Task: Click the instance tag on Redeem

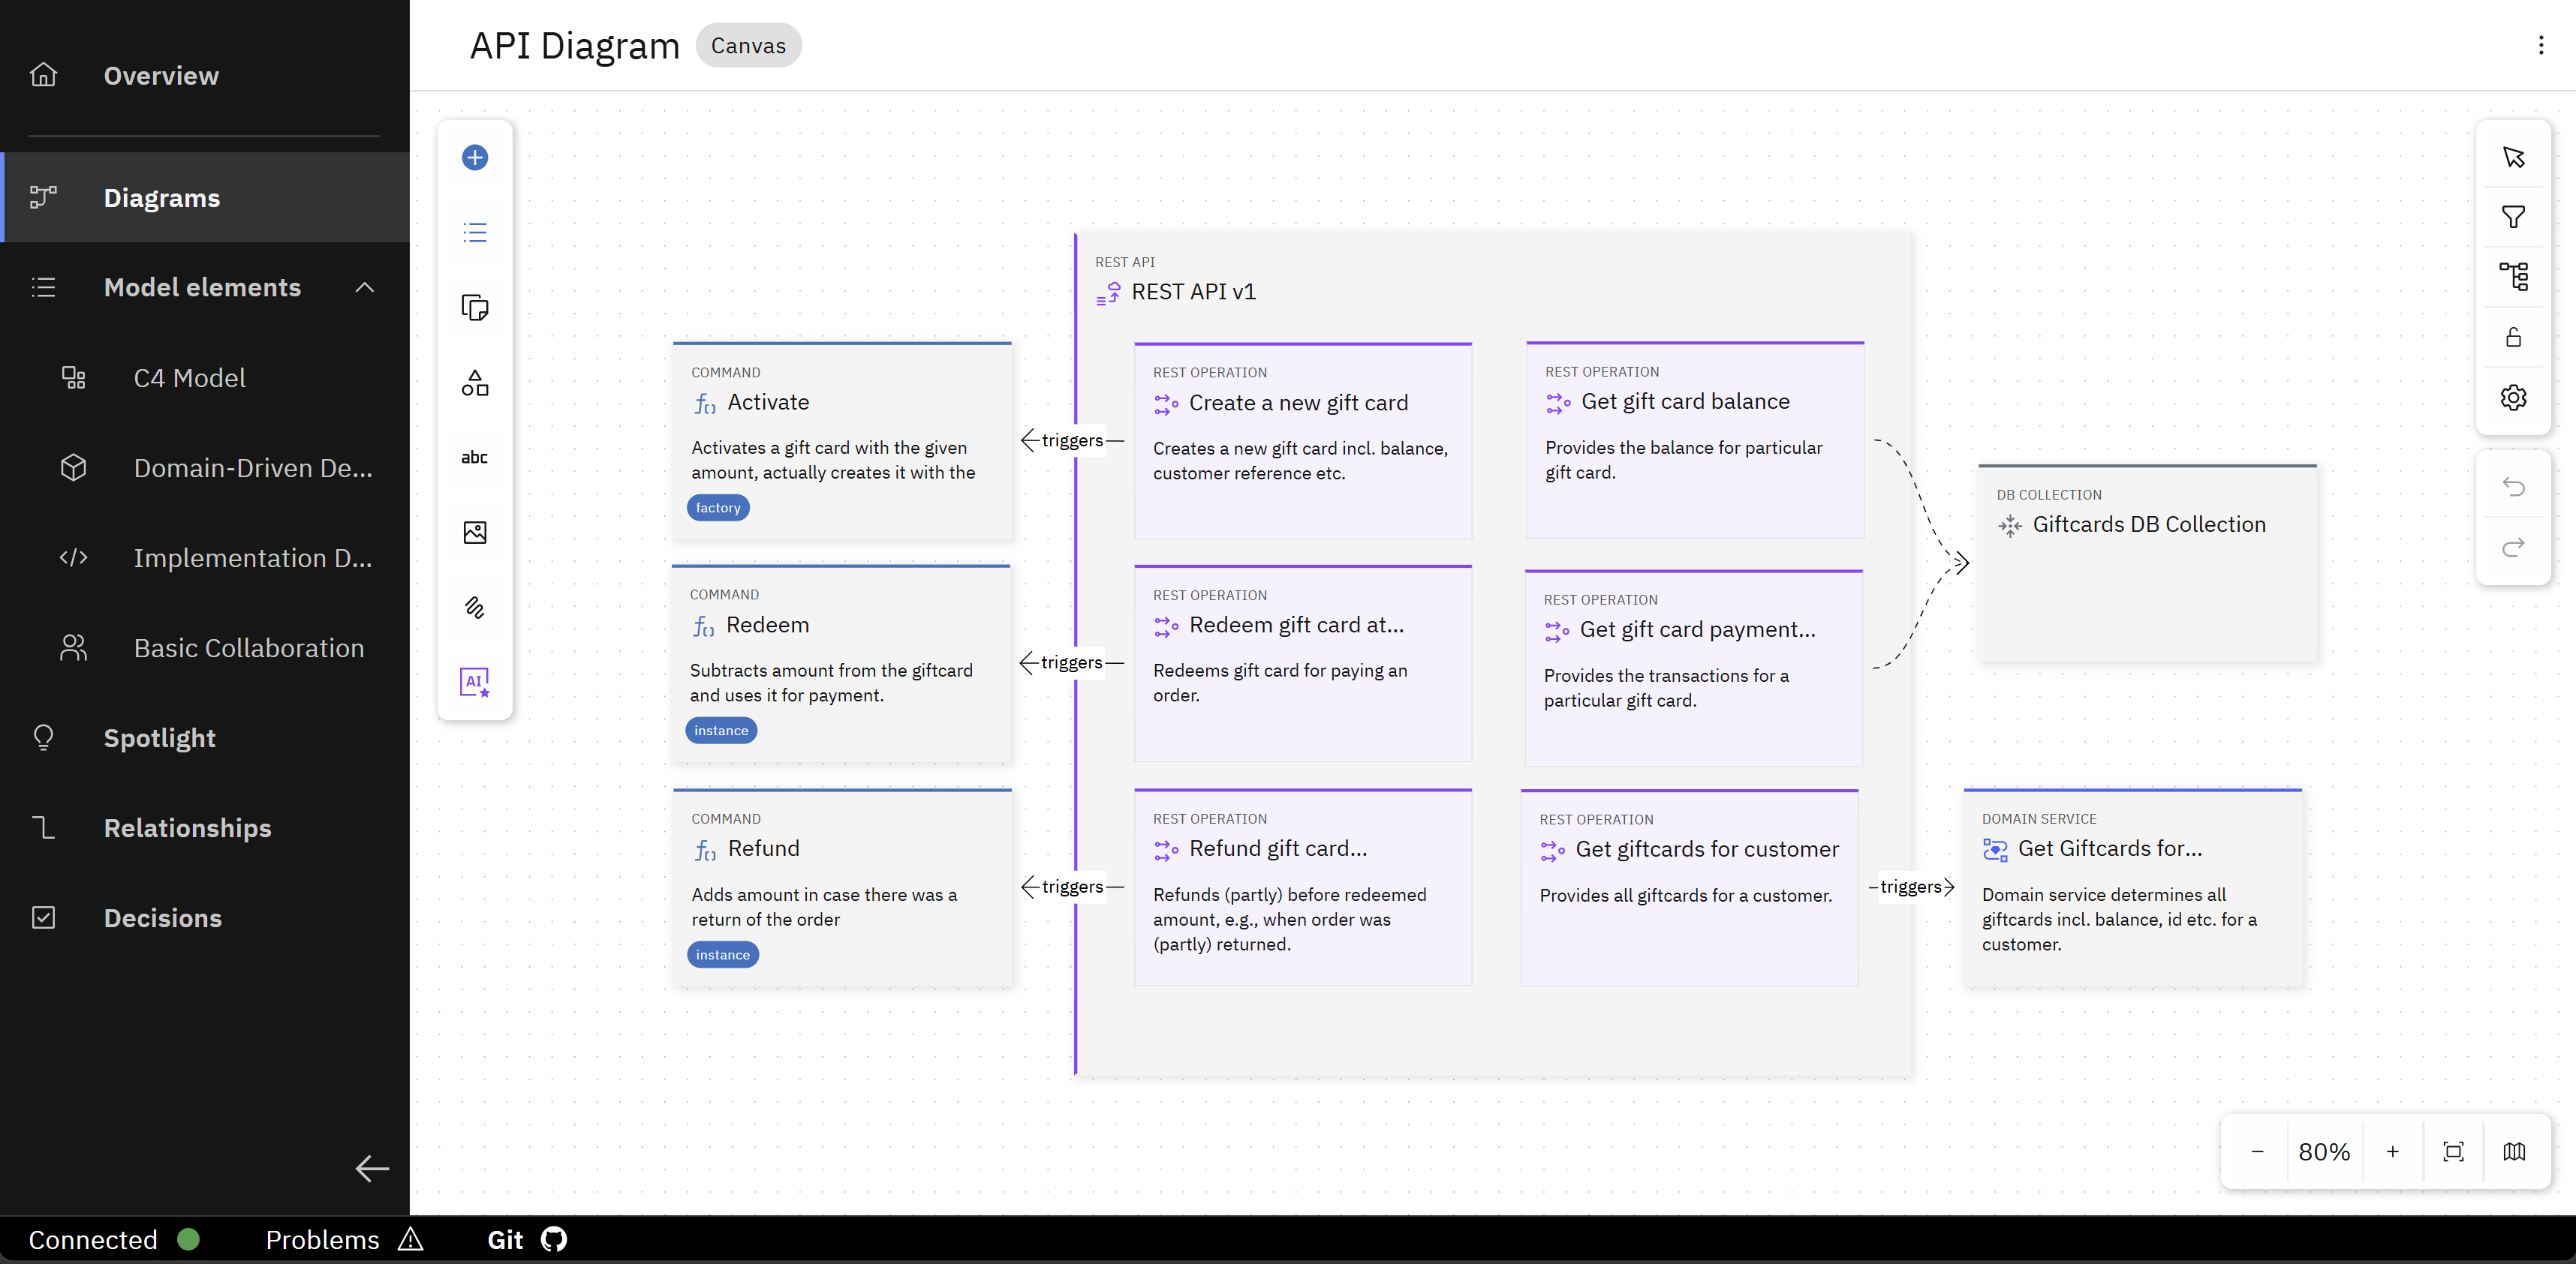Action: pyautogui.click(x=721, y=731)
